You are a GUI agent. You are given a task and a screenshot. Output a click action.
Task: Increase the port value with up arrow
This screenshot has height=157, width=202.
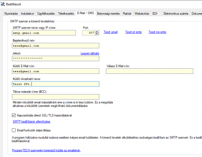pos(97,32)
